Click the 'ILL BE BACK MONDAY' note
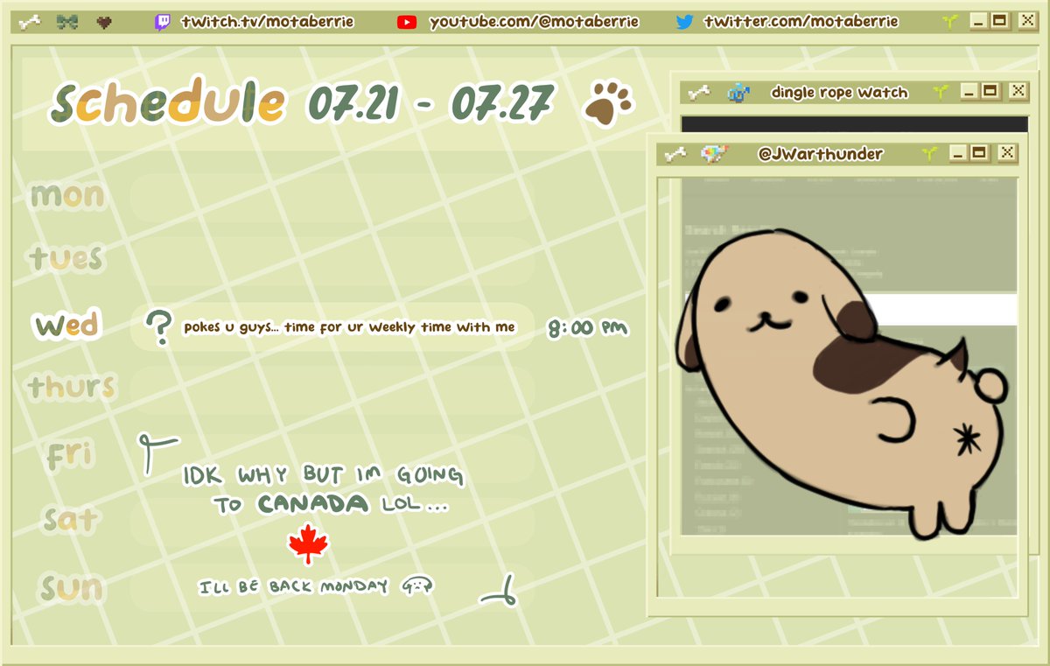The width and height of the screenshot is (1050, 666). pyautogui.click(x=294, y=586)
